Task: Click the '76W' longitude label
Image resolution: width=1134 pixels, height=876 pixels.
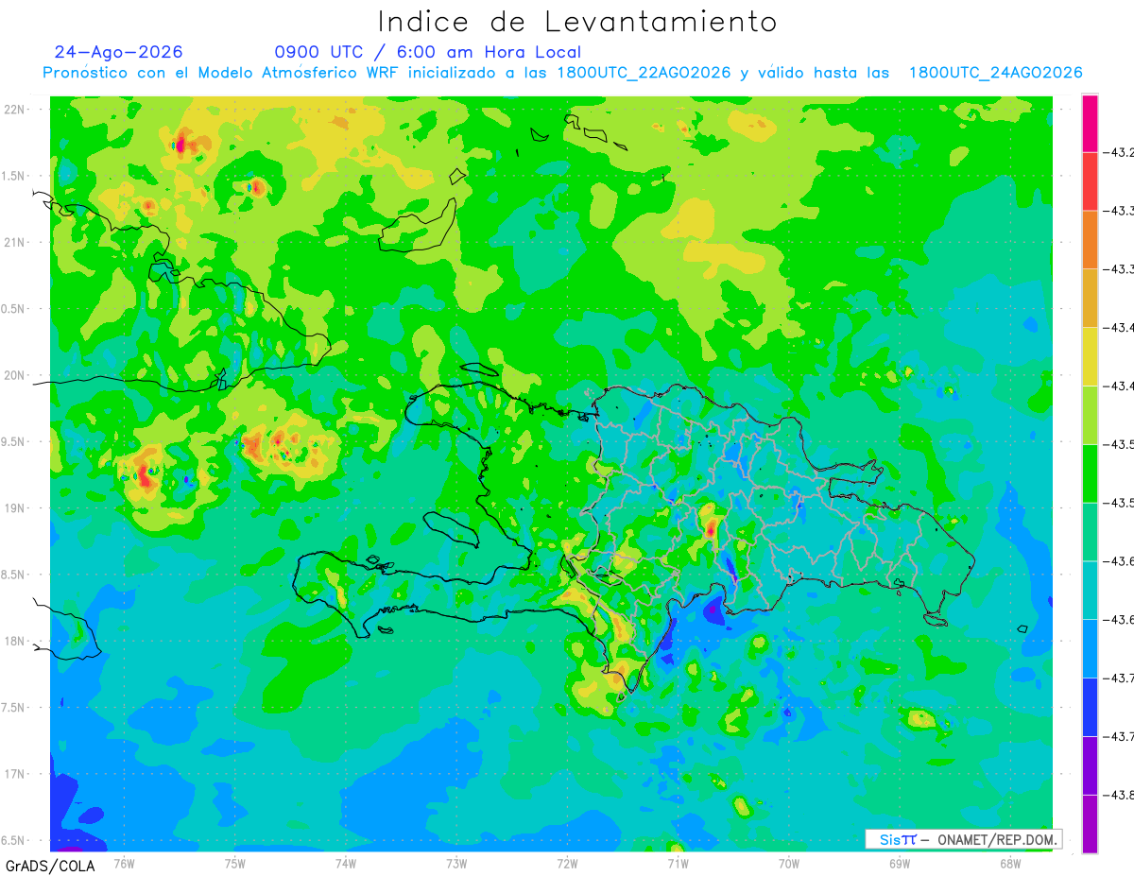Action: click(124, 864)
